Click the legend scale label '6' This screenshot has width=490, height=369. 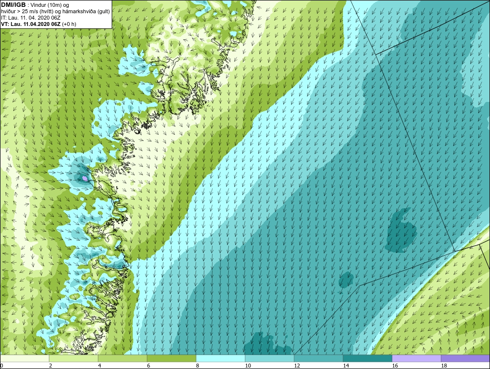[x=148, y=366]
